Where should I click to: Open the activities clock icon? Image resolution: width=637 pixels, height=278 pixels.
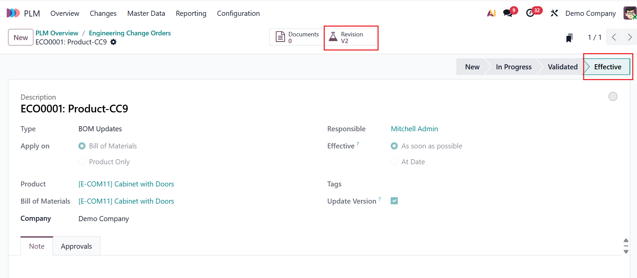[x=530, y=13]
